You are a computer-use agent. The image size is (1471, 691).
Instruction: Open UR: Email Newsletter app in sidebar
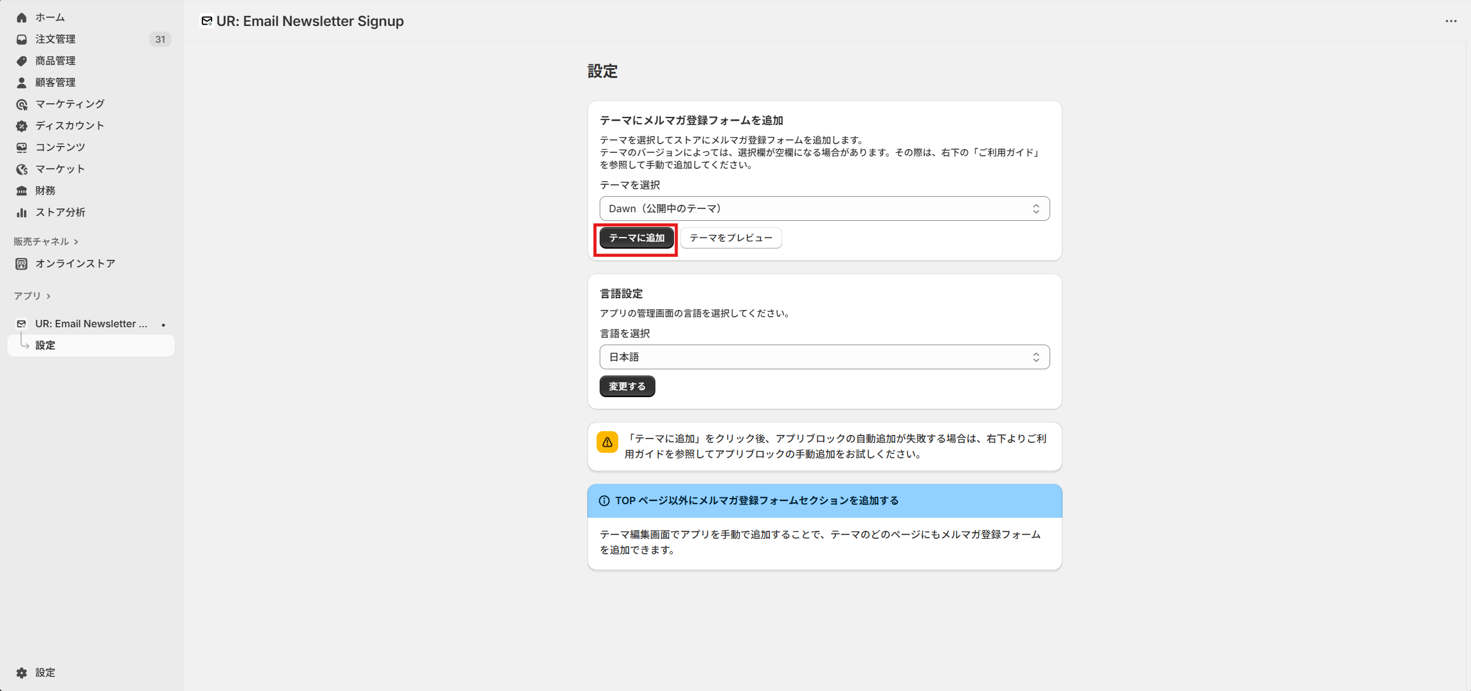[x=91, y=324]
